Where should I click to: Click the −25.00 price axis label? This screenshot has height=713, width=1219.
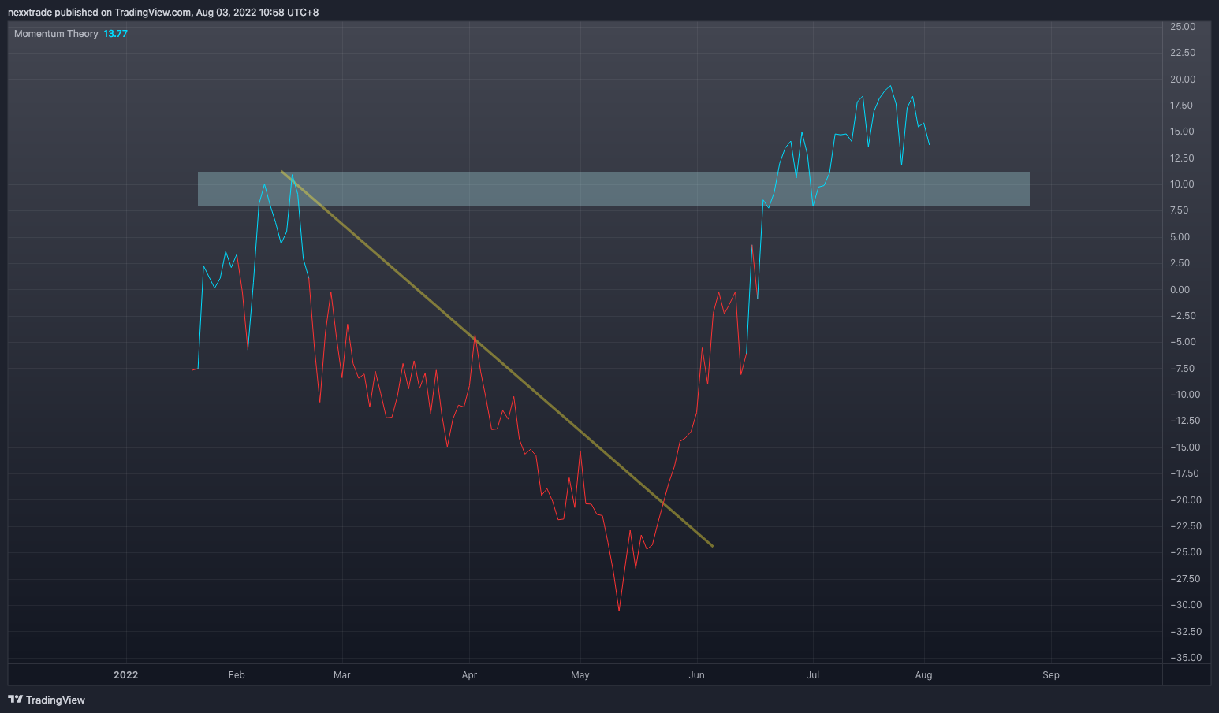(1186, 552)
